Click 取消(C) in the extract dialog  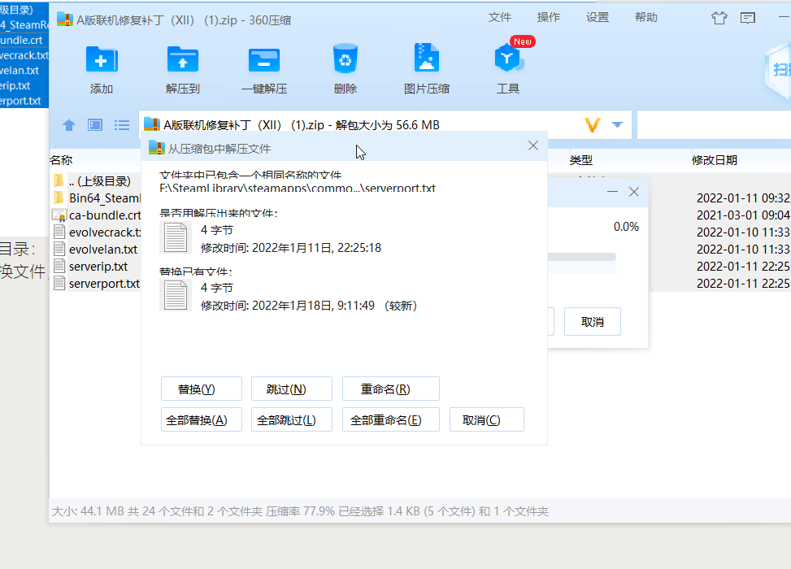click(x=487, y=419)
